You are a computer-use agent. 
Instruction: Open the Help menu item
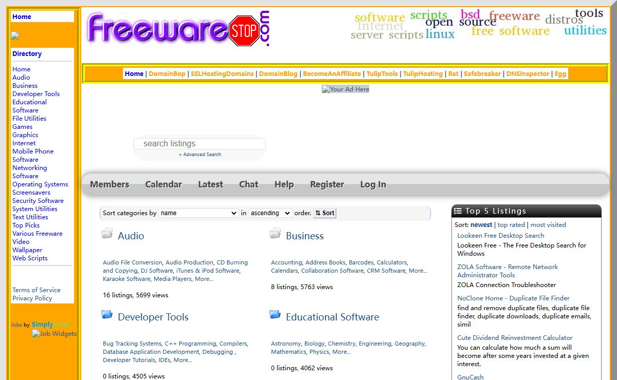(x=284, y=184)
